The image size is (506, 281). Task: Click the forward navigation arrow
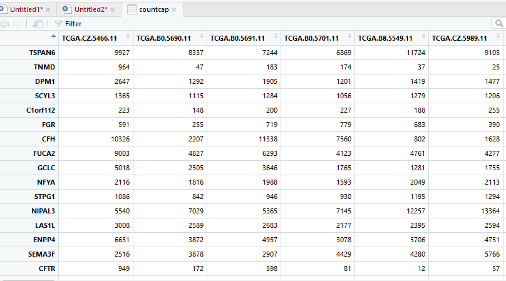pos(17,24)
